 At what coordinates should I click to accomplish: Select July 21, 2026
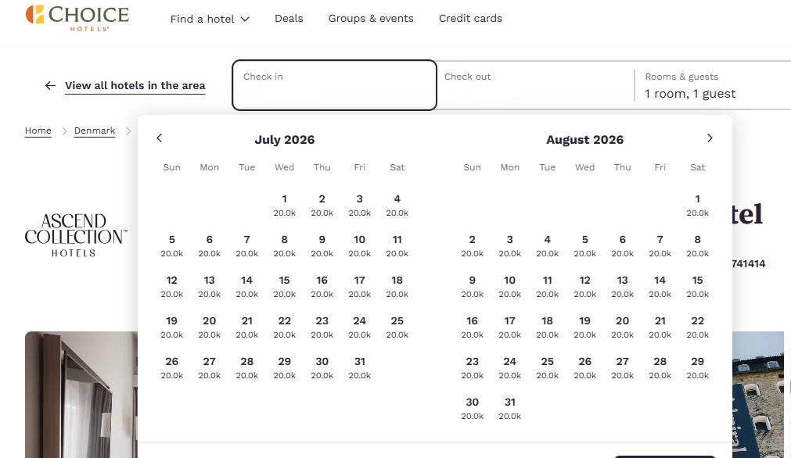(x=246, y=327)
